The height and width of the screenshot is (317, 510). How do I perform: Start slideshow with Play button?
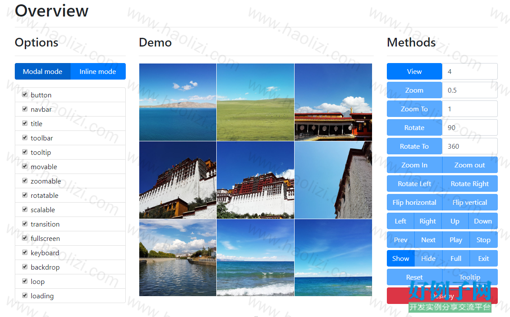[x=456, y=240]
